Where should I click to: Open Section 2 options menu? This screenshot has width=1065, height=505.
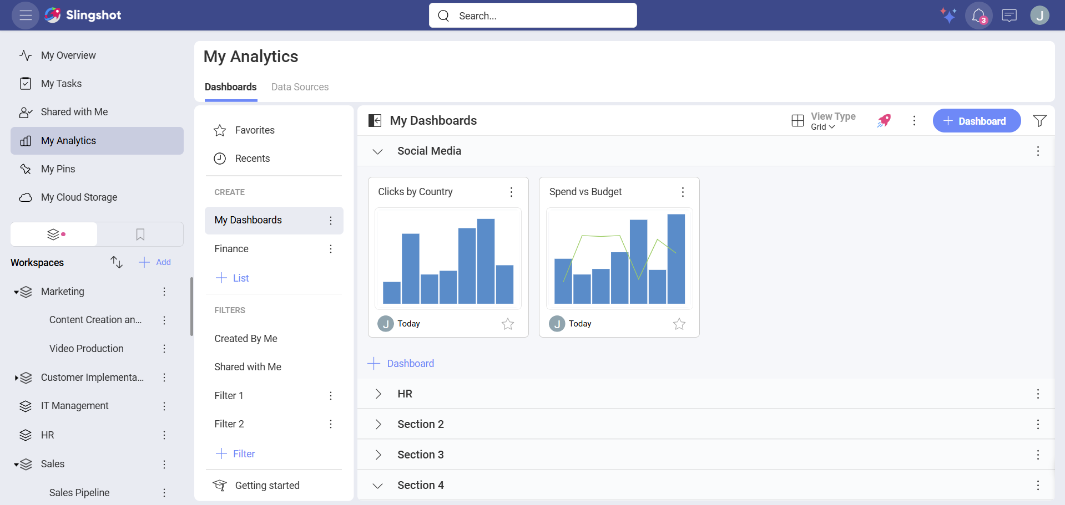click(1038, 424)
